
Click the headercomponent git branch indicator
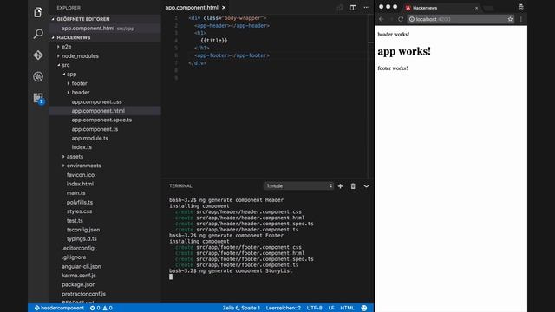59,308
